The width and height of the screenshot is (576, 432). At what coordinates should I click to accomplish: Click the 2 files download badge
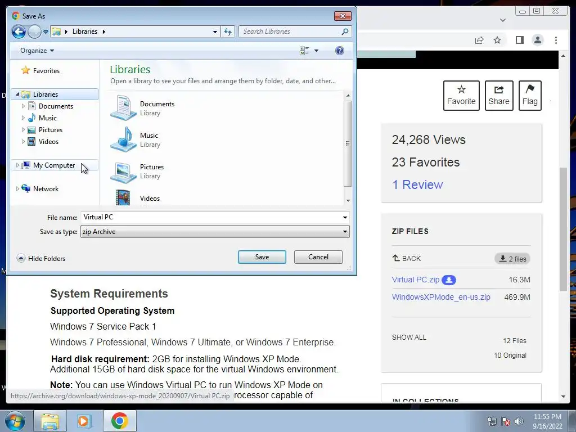coord(512,259)
